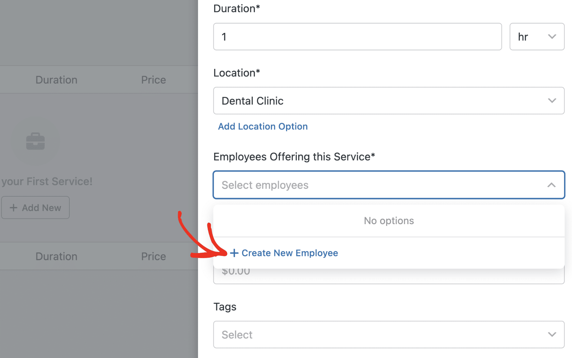This screenshot has width=572, height=358.
Task: Click Add Location Option
Action: click(262, 126)
